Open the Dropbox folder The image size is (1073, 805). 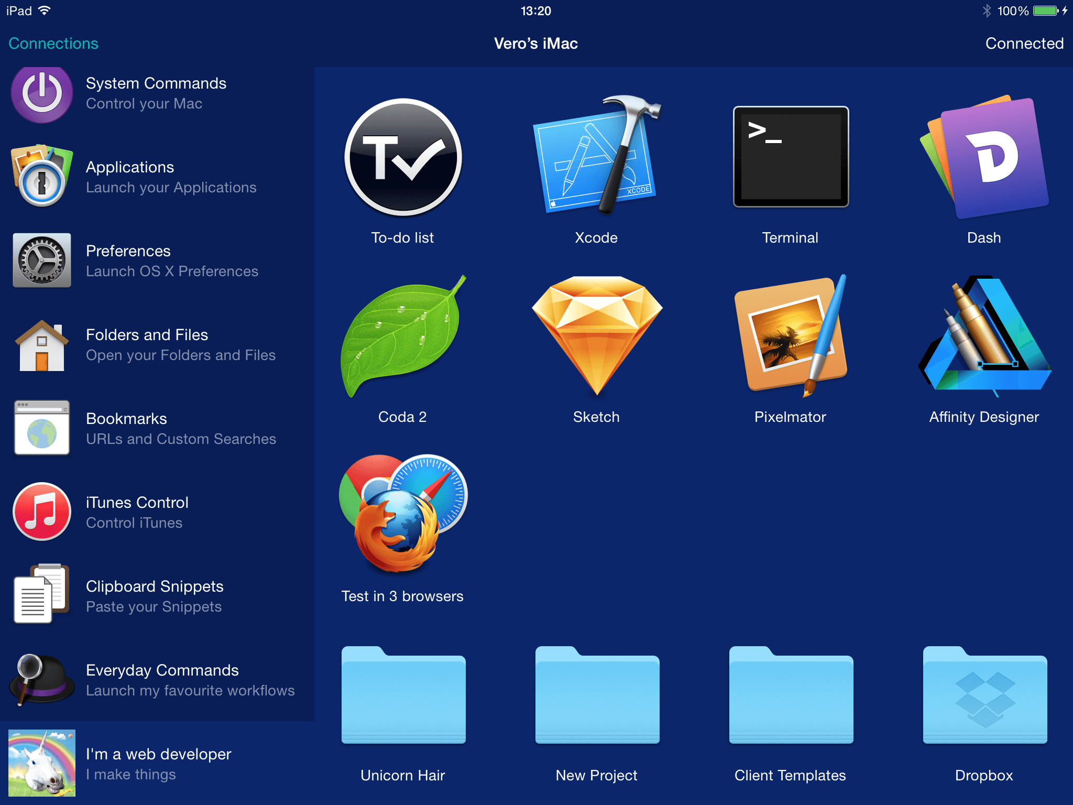tap(984, 696)
